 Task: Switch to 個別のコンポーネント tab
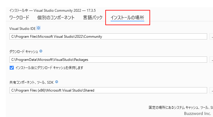[x=56, y=18]
